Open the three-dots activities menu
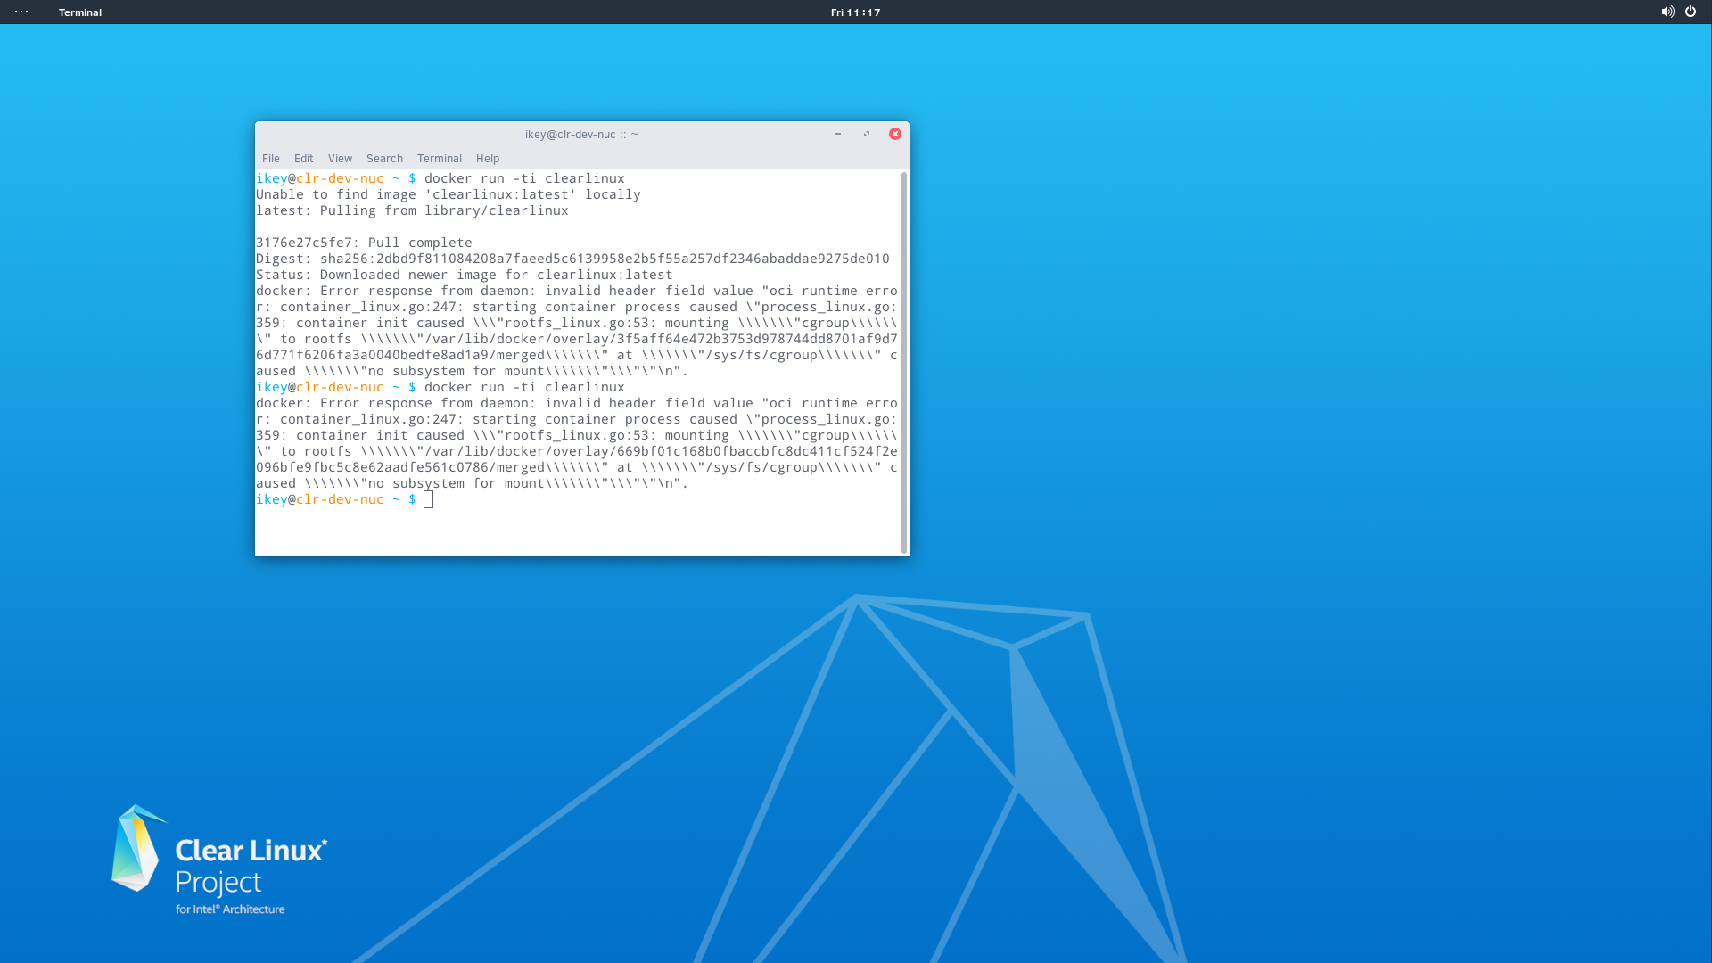This screenshot has height=963, width=1712. (21, 12)
